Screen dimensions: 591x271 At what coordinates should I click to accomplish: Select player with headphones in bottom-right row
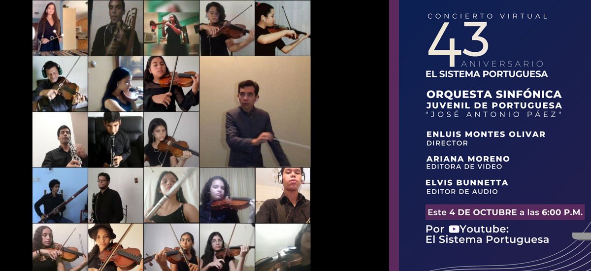[x=283, y=195]
